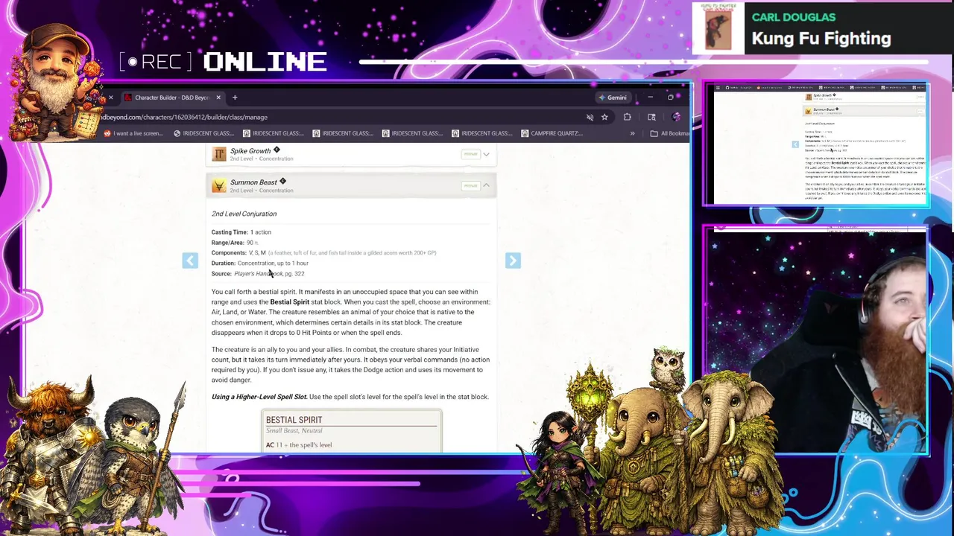Open the Chrome profile avatar

point(676,117)
